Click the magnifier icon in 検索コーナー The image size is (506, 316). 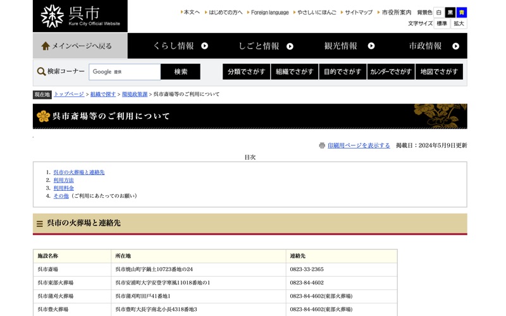(x=41, y=71)
